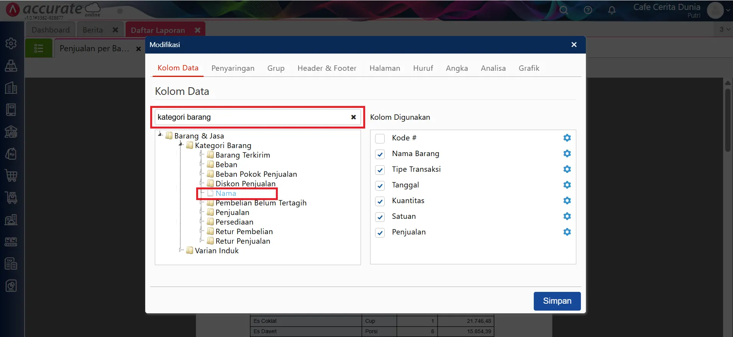Click the gear icon beside Nama Barang
733x337 pixels.
point(567,154)
